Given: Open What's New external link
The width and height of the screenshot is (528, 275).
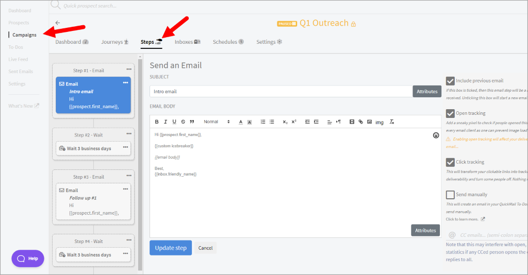Looking at the screenshot, I should click(24, 106).
